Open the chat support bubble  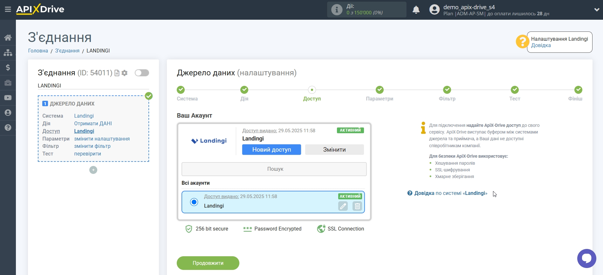(x=586, y=258)
